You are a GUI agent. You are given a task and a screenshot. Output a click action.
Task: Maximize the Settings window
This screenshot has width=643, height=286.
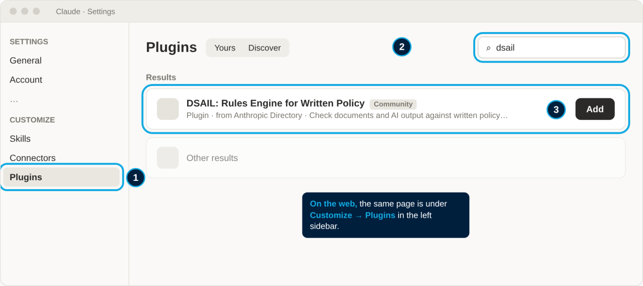[x=36, y=11]
